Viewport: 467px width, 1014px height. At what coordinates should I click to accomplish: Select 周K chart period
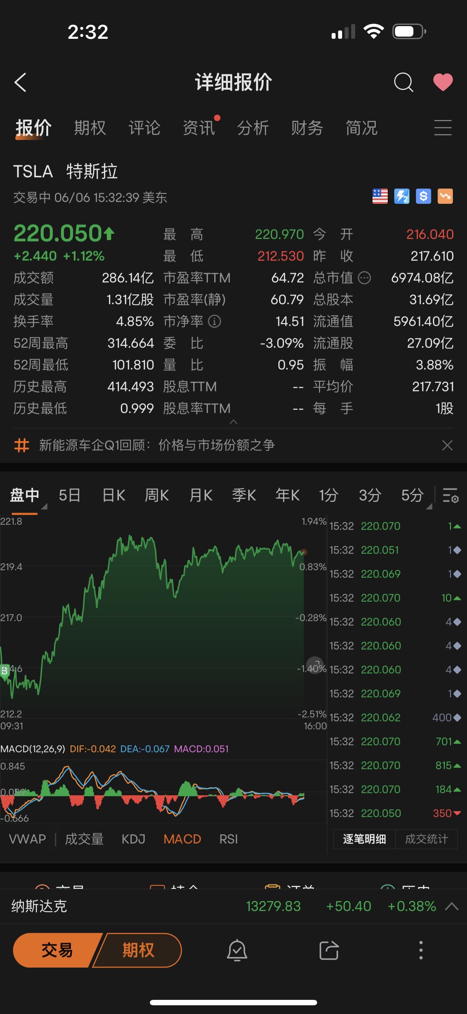click(x=157, y=495)
